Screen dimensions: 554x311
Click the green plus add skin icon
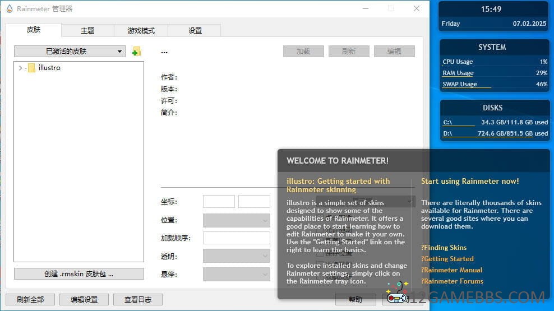[136, 52]
